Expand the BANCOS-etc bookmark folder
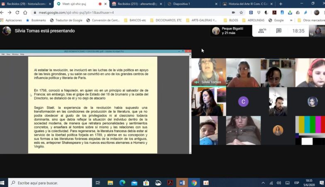The image size is (325, 187). tap(135, 20)
